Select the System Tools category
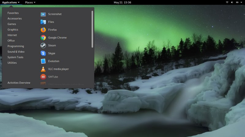 pos(15,57)
